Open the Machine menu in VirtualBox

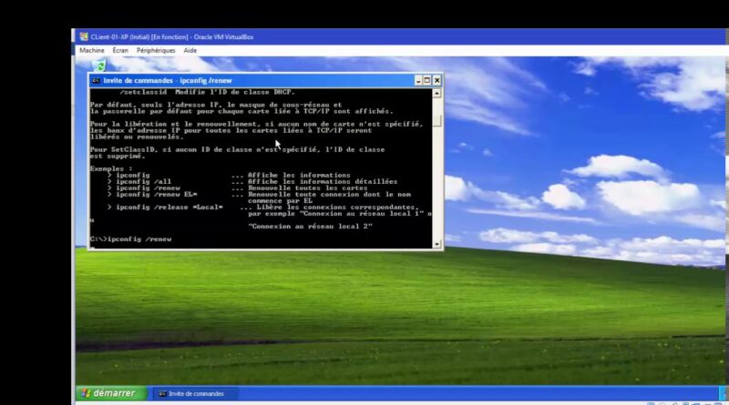click(92, 50)
